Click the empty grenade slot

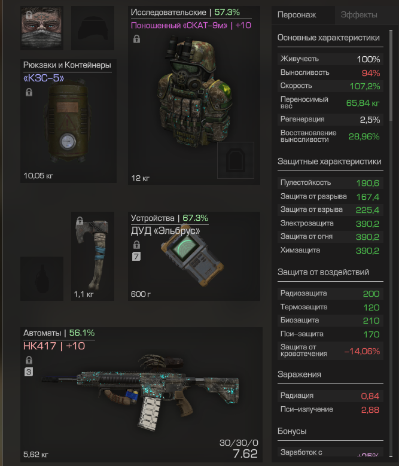(42, 279)
